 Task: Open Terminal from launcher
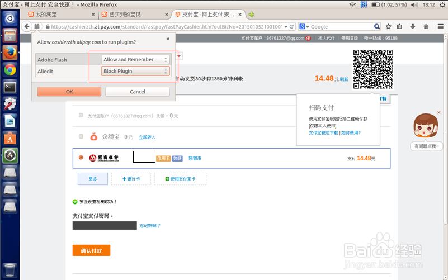click(10, 87)
